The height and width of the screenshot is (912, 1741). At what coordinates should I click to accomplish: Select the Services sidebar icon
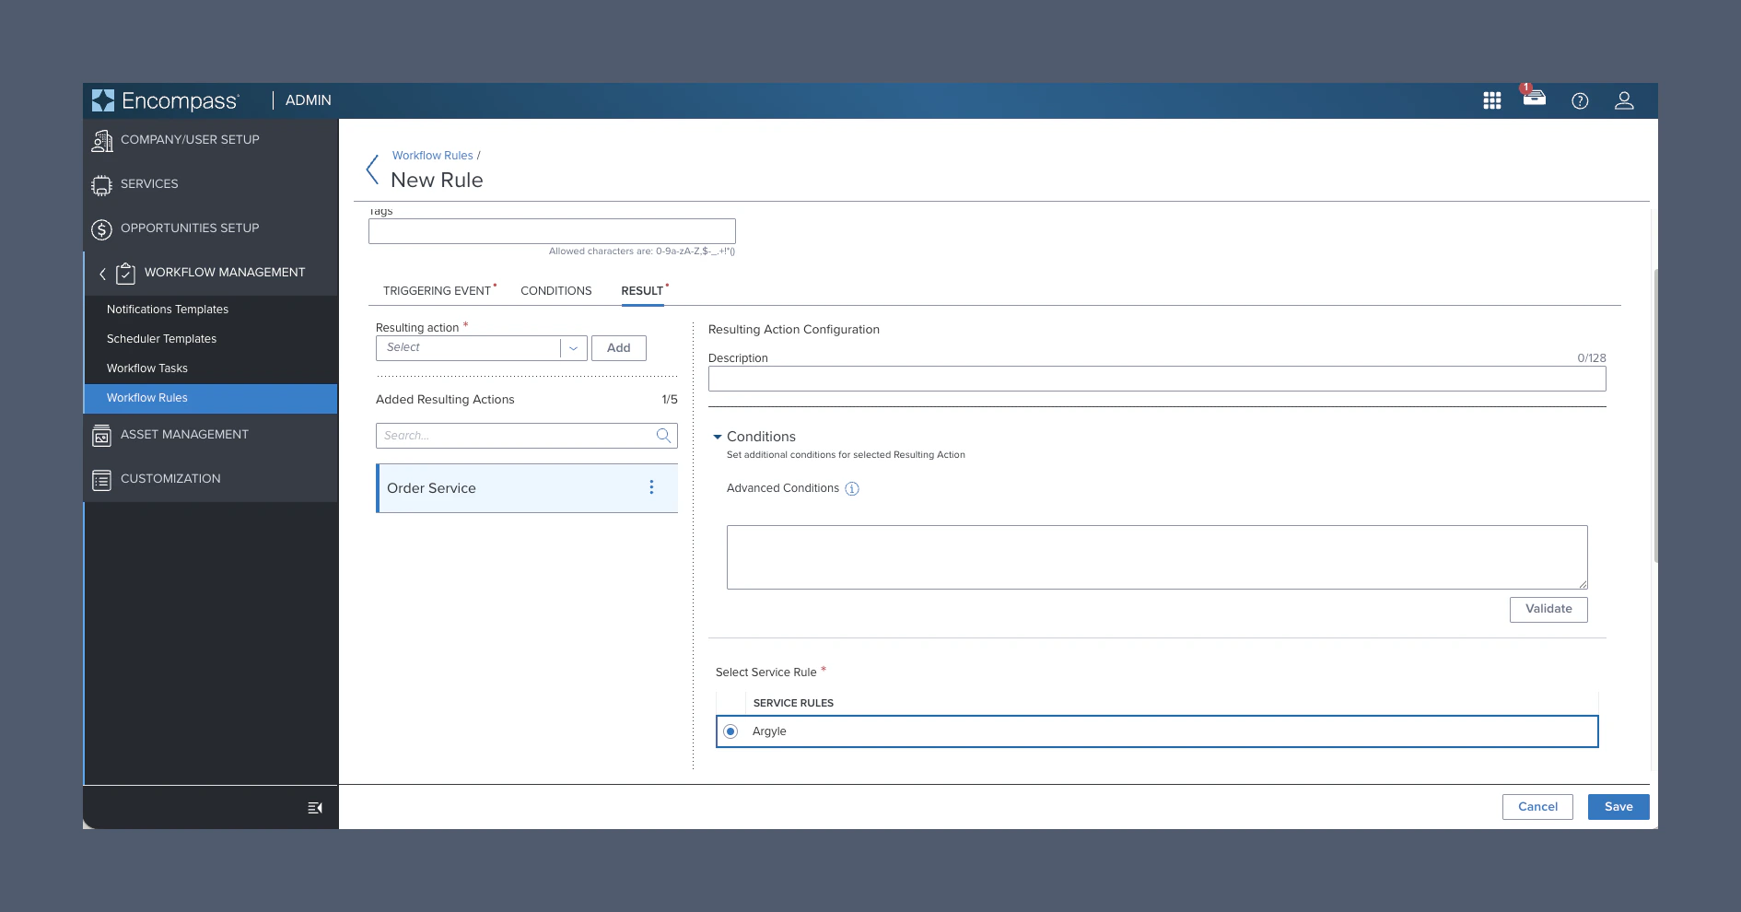[102, 184]
